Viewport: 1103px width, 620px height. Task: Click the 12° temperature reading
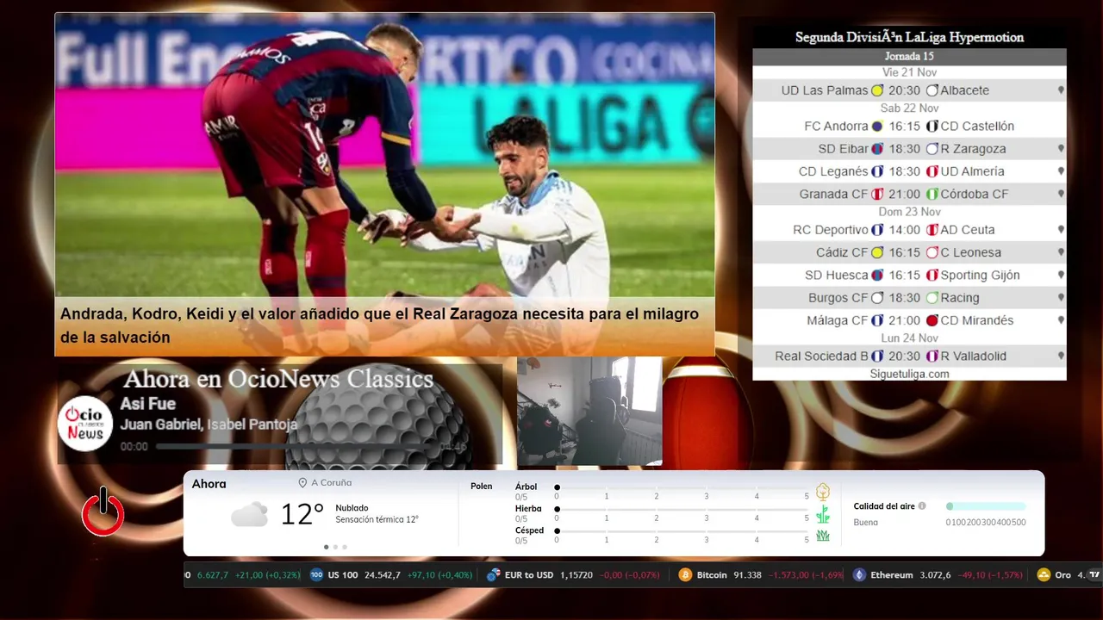(x=302, y=515)
